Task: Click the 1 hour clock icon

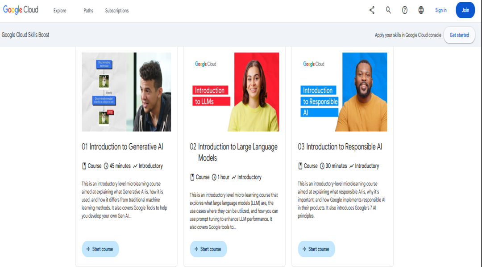Action: (x=214, y=177)
